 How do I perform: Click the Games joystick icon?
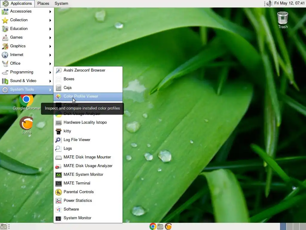pyautogui.click(x=5, y=37)
